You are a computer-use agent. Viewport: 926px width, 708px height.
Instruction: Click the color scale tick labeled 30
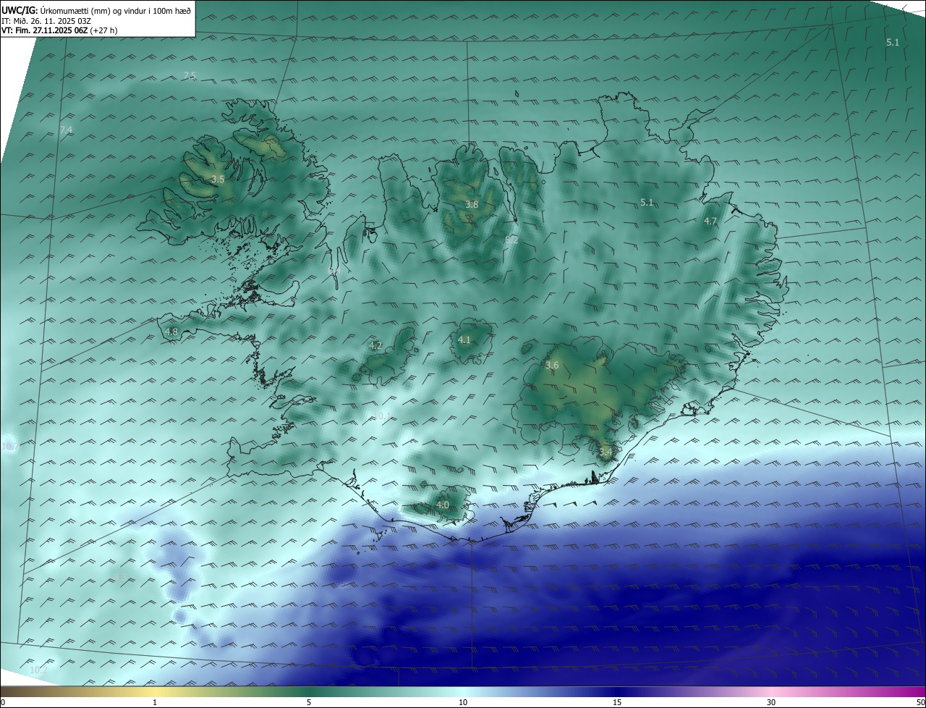[771, 702]
